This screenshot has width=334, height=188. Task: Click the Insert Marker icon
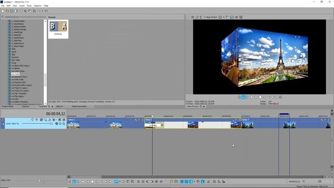[x=172, y=182]
